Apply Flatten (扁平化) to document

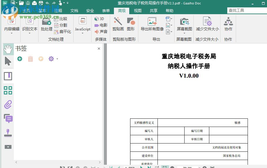coord(62,32)
